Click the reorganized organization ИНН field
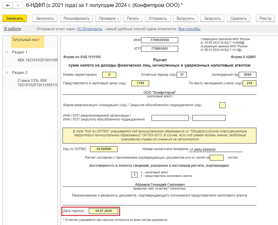 pyautogui.click(x=170, y=118)
